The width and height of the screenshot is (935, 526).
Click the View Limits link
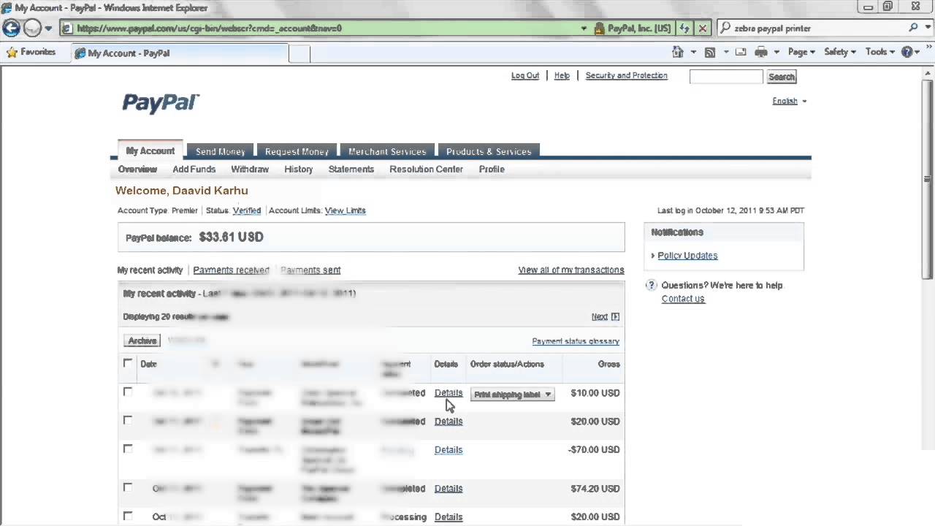346,210
